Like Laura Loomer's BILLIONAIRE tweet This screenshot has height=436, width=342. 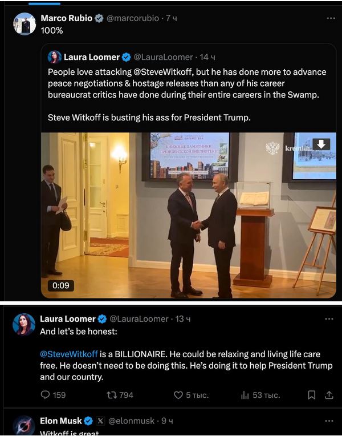click(178, 395)
